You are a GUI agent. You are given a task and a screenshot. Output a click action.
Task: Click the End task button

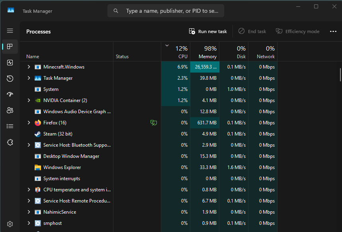click(x=252, y=31)
